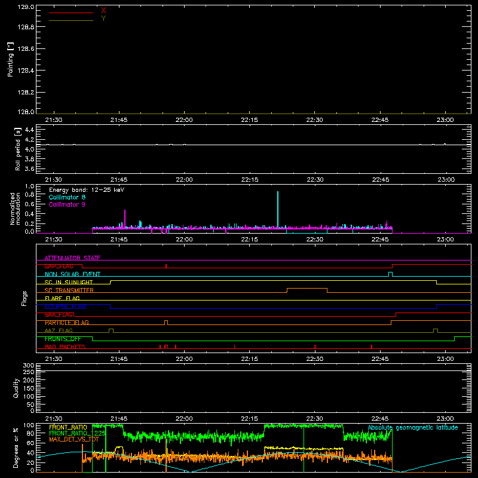The image size is (478, 478).
Task: Click the red X legend line
Action: click(71, 13)
